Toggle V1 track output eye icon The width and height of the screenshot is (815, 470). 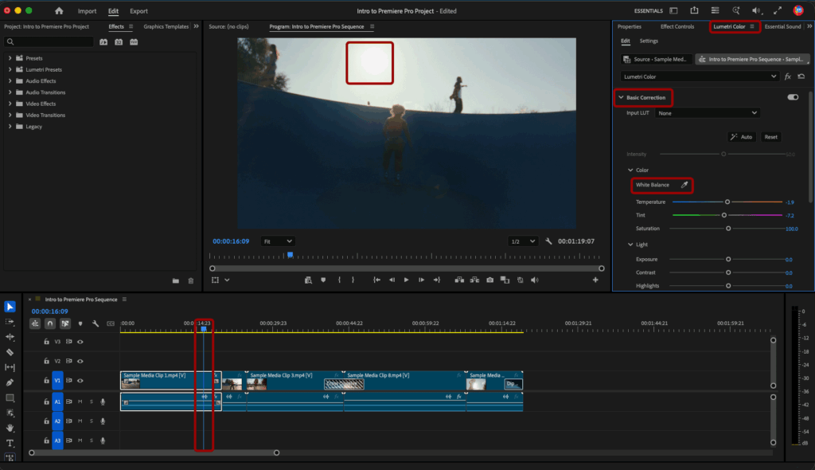tap(80, 381)
